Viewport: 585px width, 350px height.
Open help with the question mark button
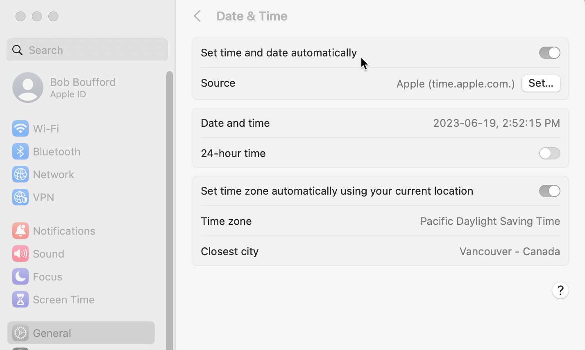pos(560,290)
